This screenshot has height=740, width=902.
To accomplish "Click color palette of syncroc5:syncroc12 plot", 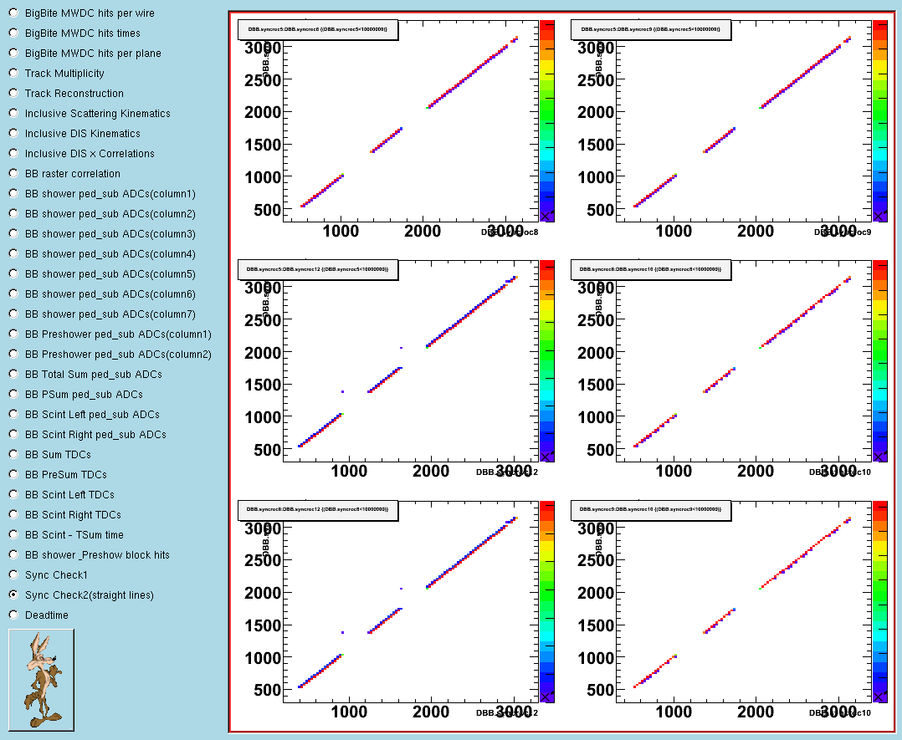I will [x=547, y=361].
